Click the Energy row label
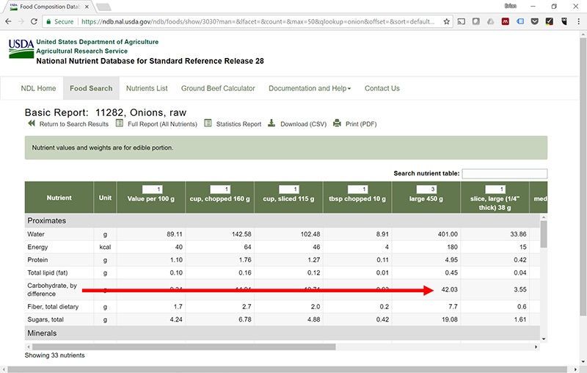Image resolution: width=587 pixels, height=373 pixels. (37, 247)
